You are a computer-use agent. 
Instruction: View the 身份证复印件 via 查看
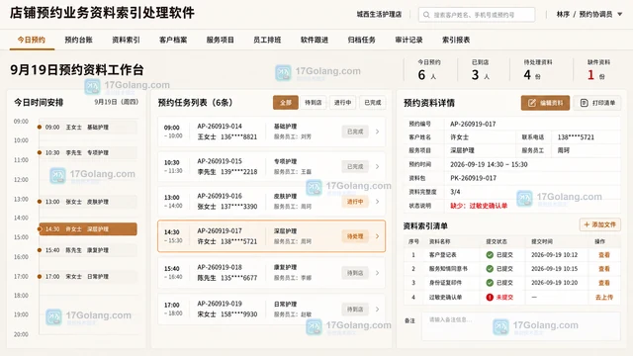pos(604,283)
